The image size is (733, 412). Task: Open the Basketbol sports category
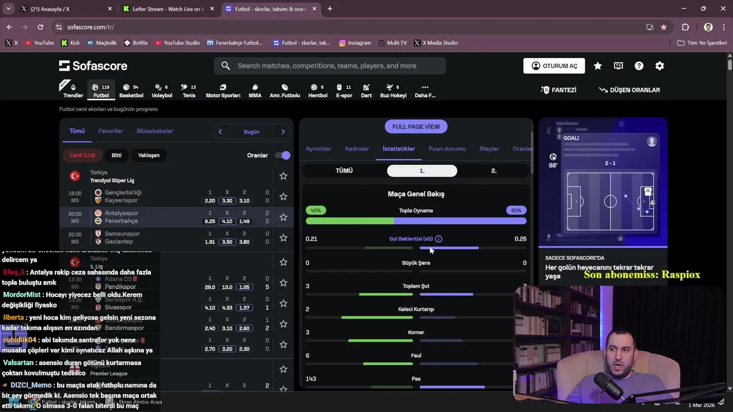(131, 90)
